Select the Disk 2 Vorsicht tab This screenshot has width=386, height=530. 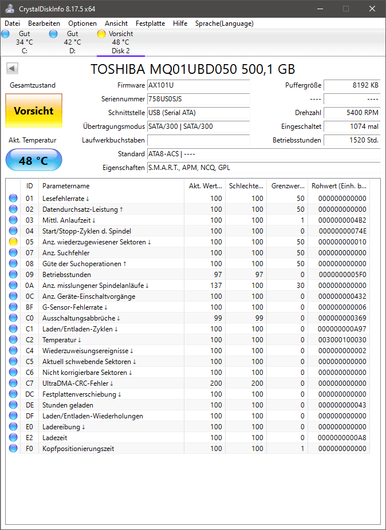tap(121, 42)
